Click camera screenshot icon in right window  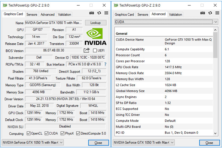coord(203,13)
